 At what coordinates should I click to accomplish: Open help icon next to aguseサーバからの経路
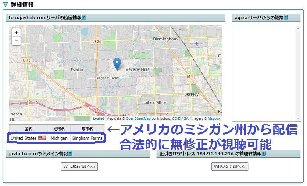tap(286, 18)
